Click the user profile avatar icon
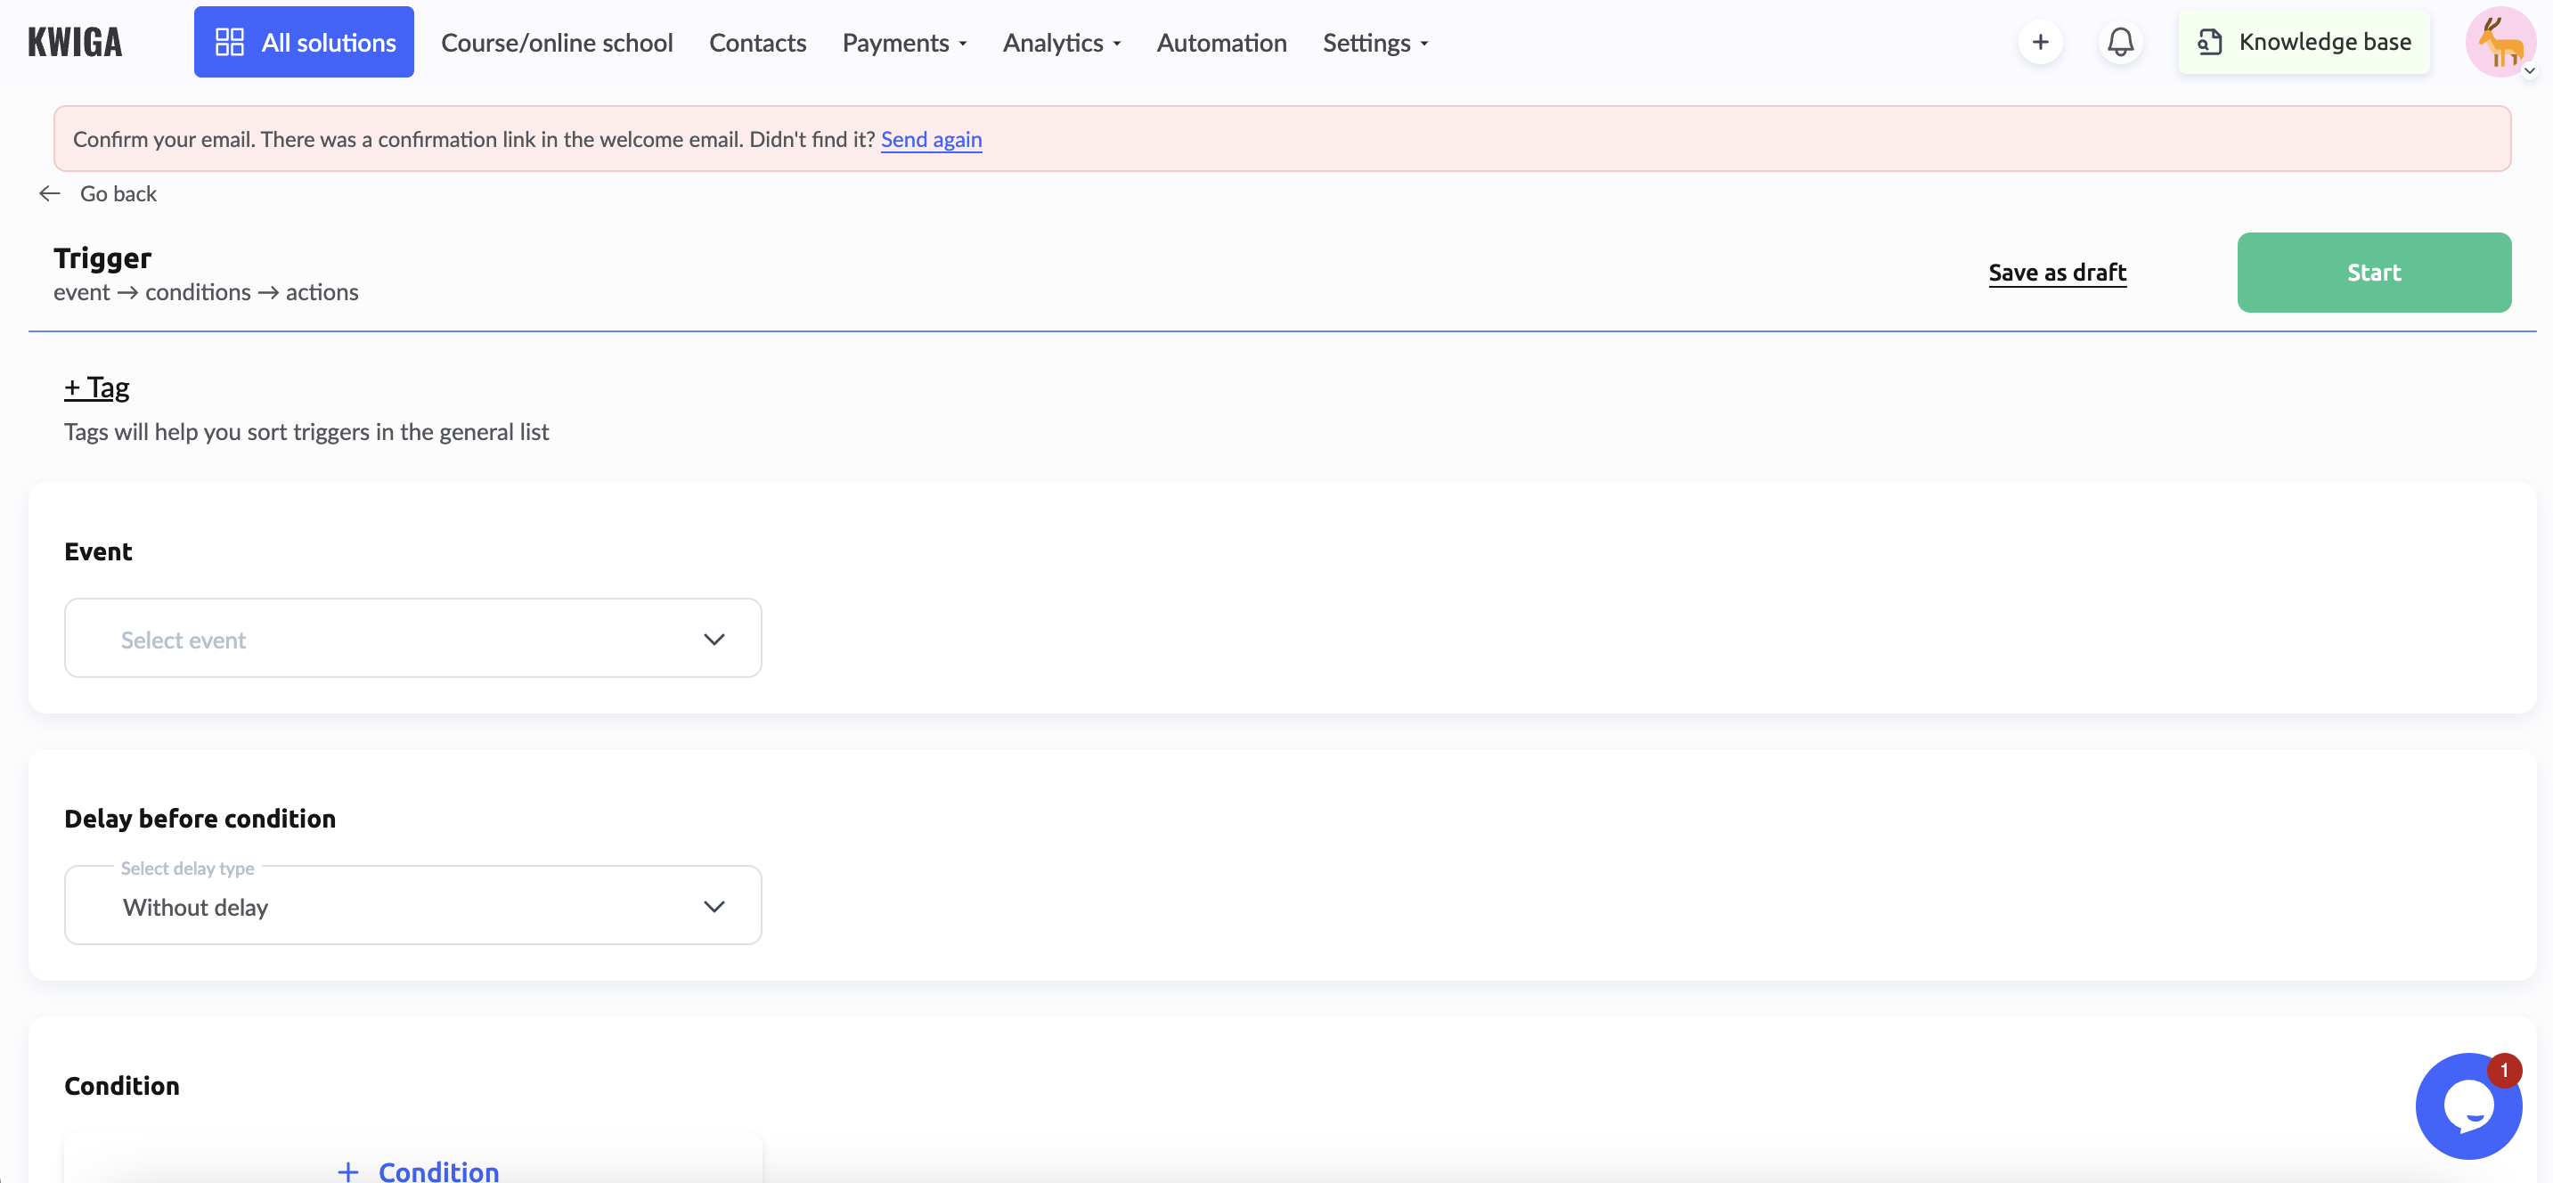The image size is (2553, 1183). click(2500, 42)
